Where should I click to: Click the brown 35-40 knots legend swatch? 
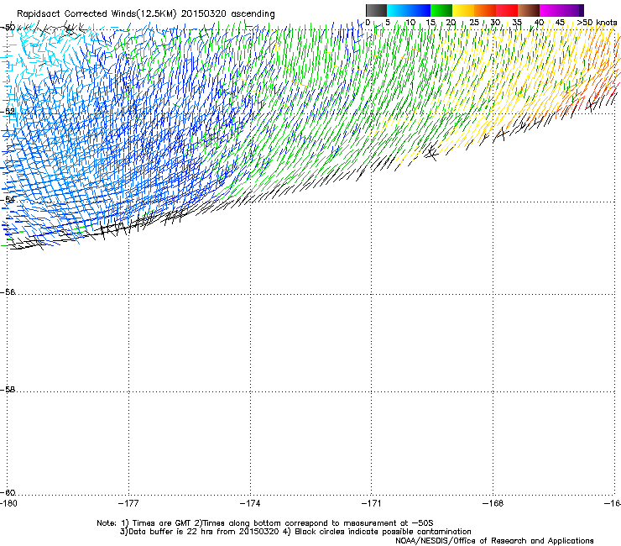[x=529, y=10]
